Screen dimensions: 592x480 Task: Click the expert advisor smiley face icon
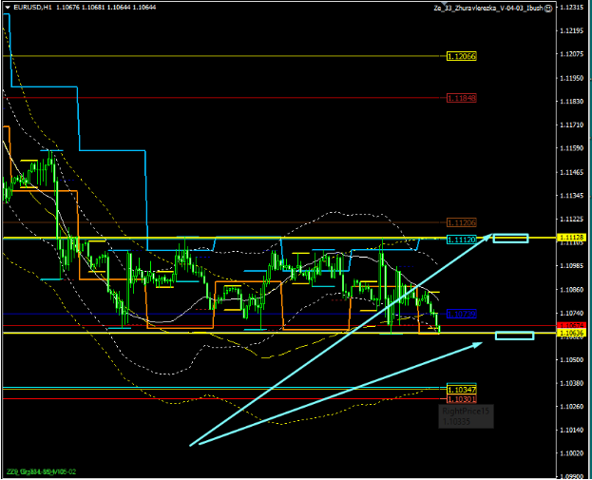pyautogui.click(x=550, y=8)
